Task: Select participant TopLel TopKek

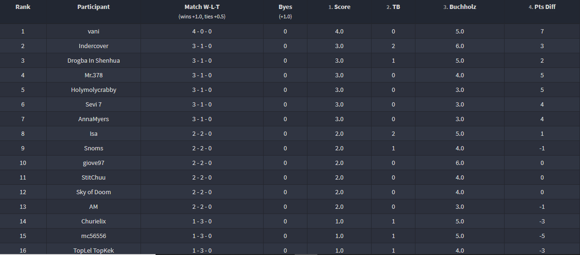Action: click(x=93, y=251)
